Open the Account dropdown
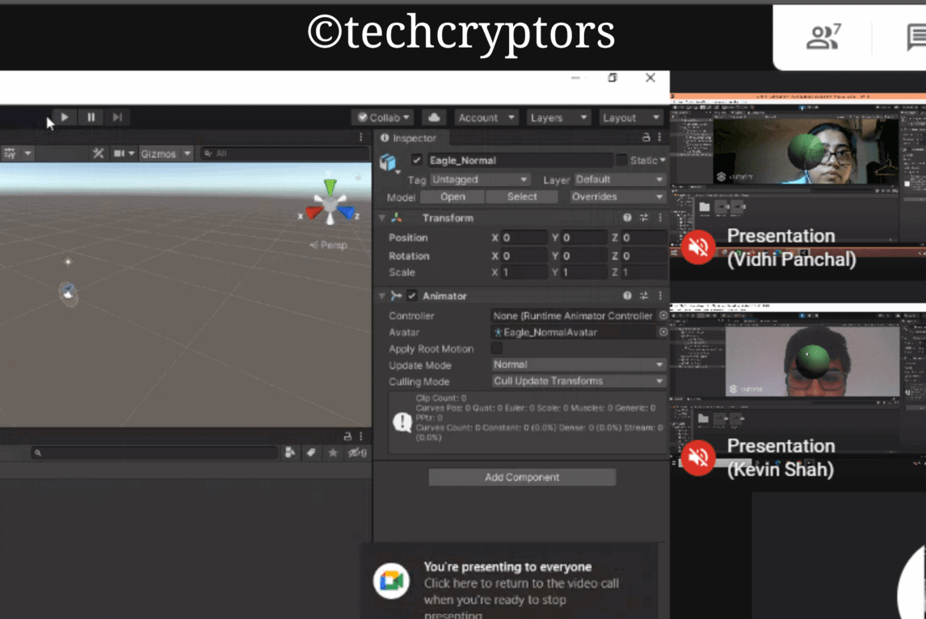926x619 pixels. click(x=486, y=117)
